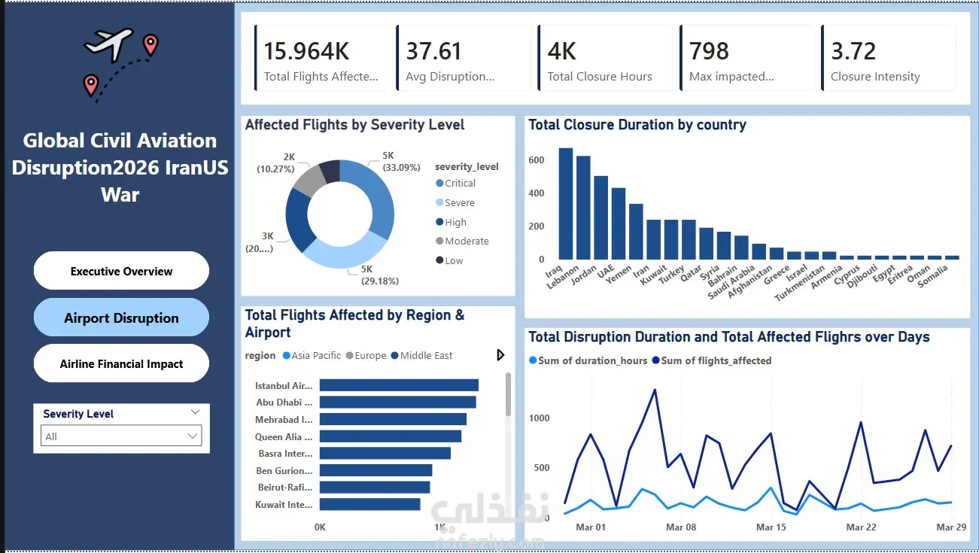Screen dimensions: 979x553
Task: Open Executive Overview page
Action: pos(121,271)
